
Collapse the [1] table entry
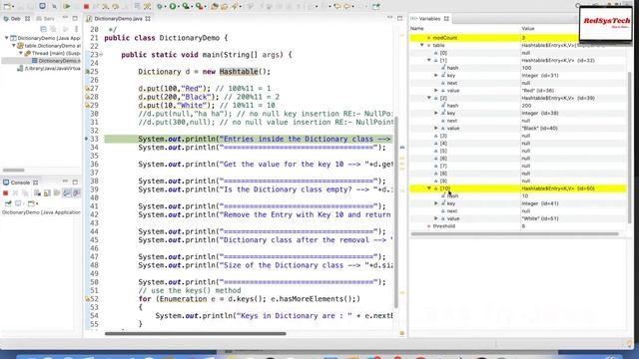coord(429,60)
